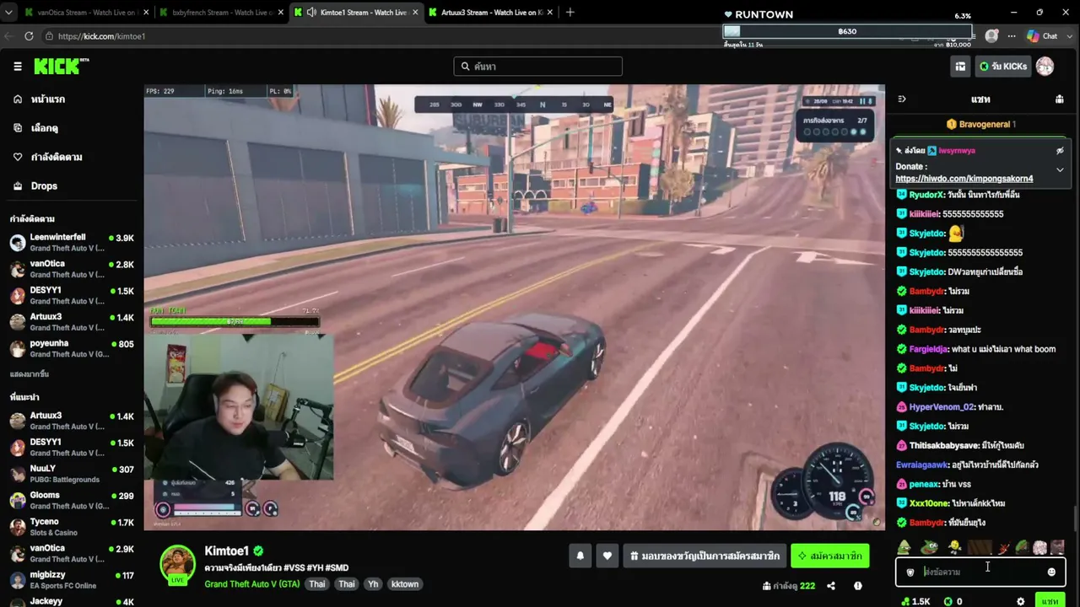Open Leenwinterfell channel in sidebar
The image size is (1080, 607).
(x=72, y=243)
